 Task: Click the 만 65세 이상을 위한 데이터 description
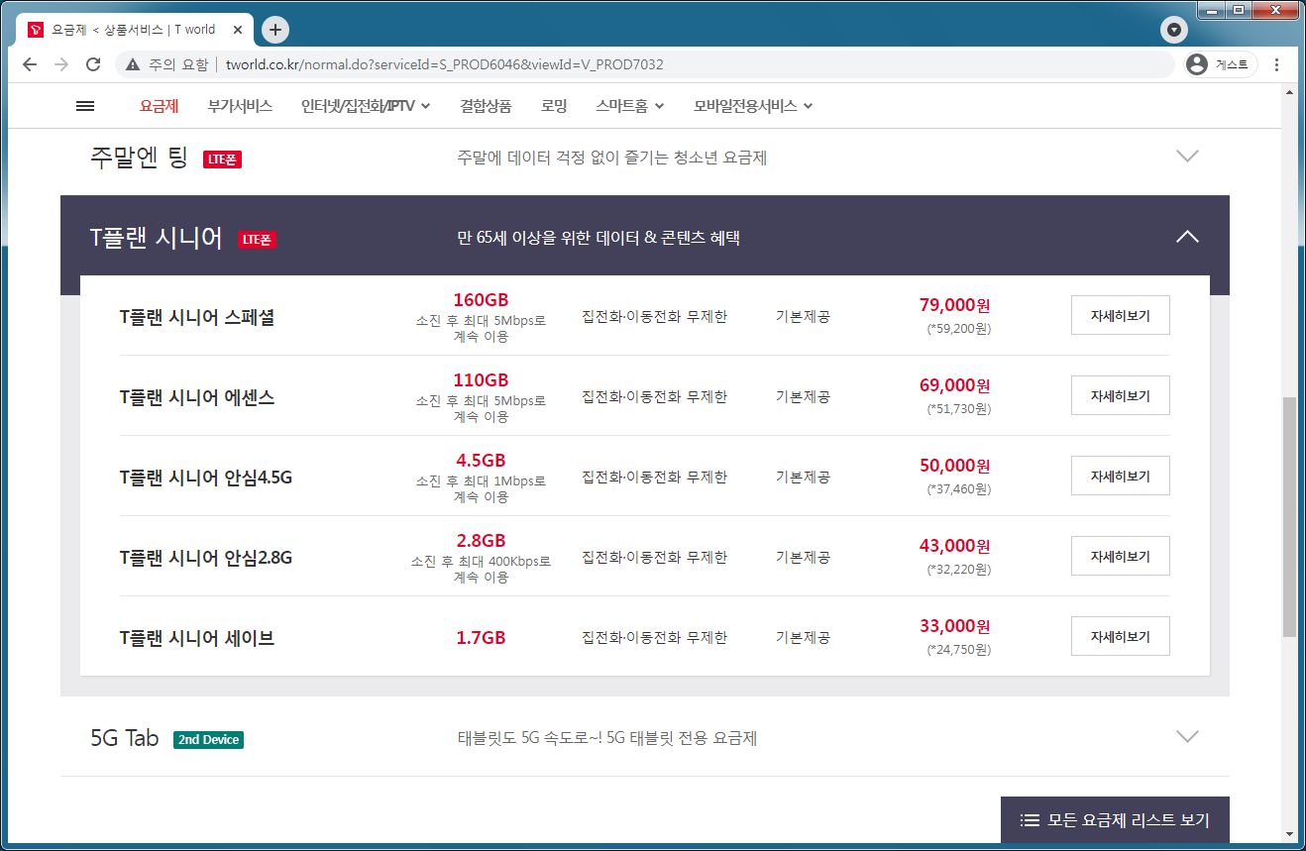[x=599, y=238]
